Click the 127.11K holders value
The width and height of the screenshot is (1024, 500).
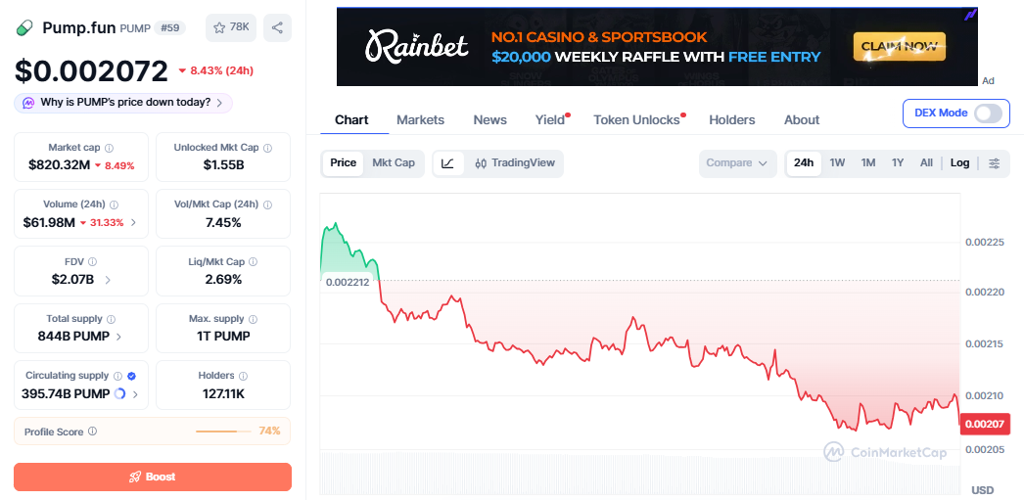[x=223, y=394]
